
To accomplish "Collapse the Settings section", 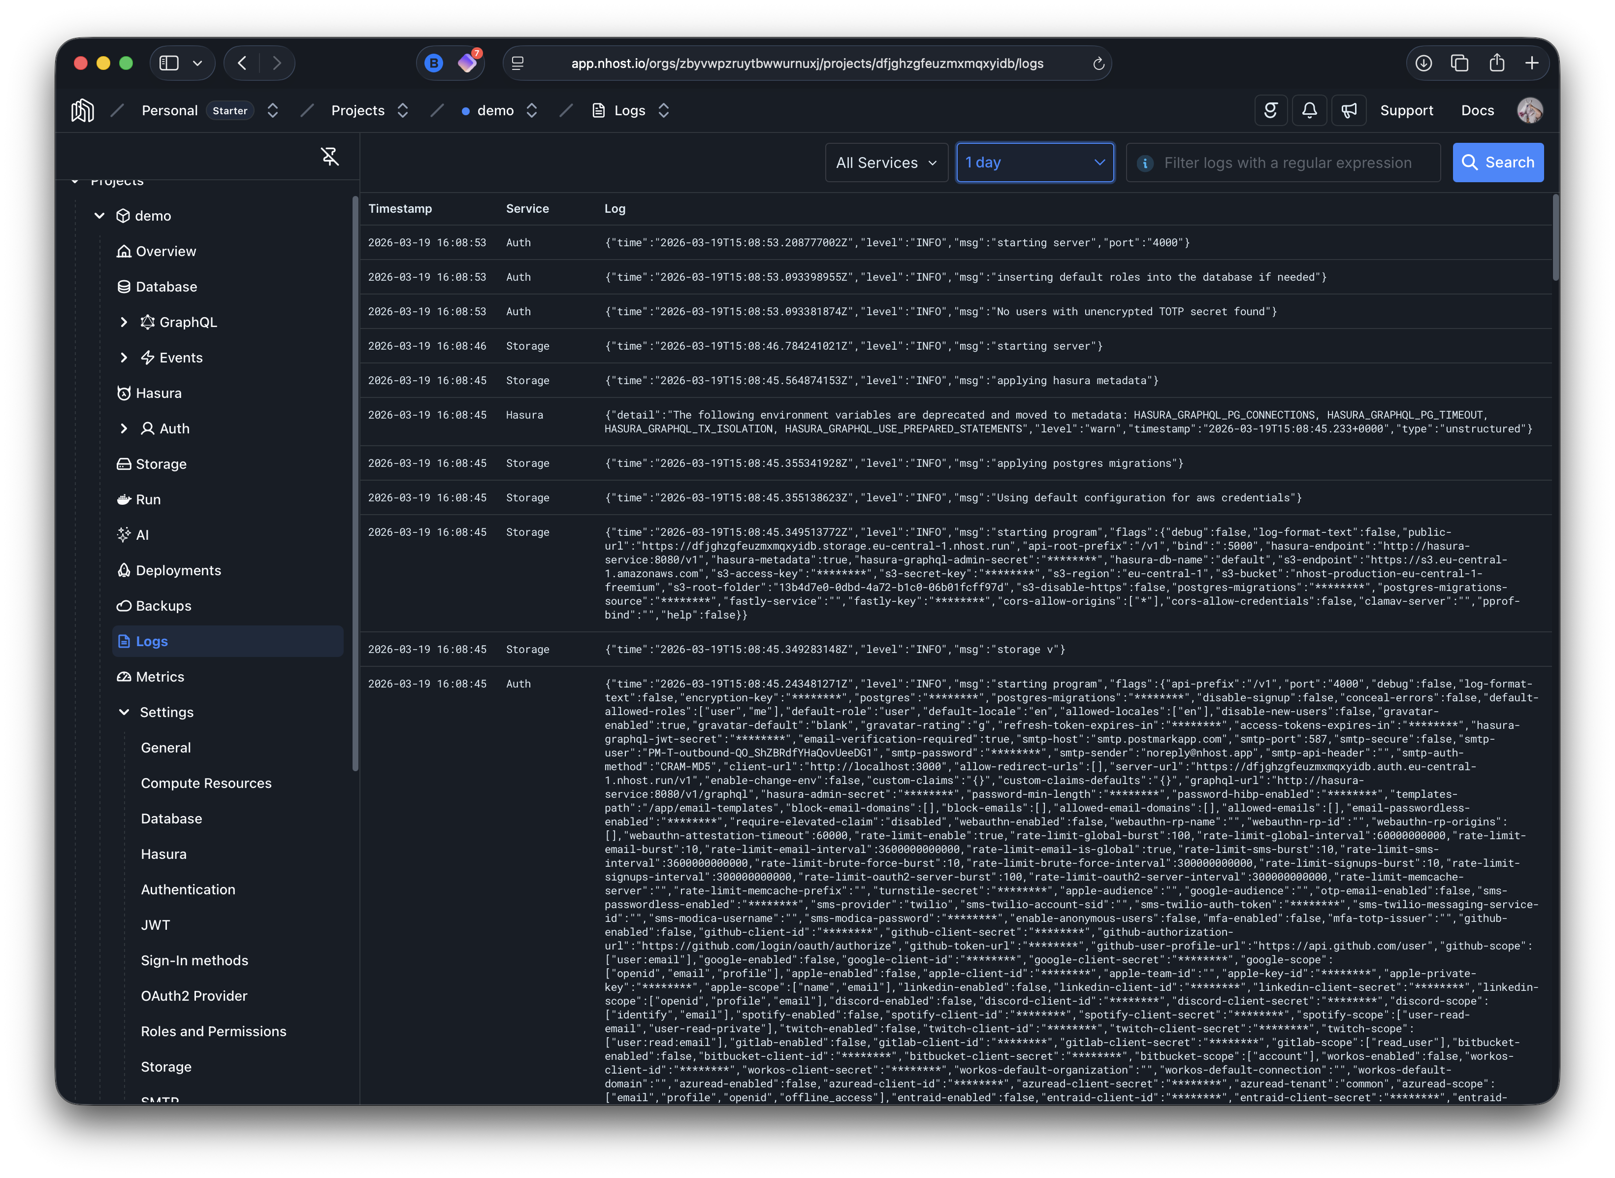I will (x=124, y=712).
